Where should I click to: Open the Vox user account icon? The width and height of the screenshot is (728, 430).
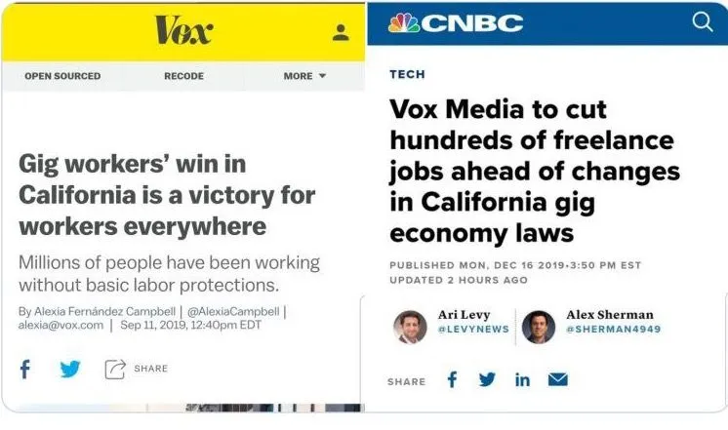341,32
